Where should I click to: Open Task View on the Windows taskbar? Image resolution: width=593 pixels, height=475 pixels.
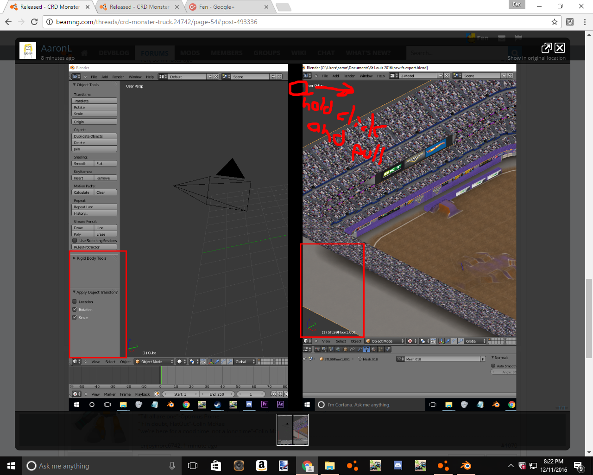[x=193, y=466]
